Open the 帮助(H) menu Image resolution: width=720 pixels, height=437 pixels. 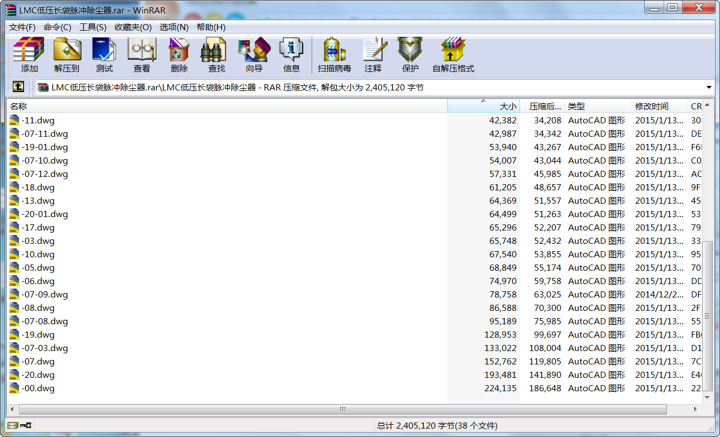tap(211, 27)
